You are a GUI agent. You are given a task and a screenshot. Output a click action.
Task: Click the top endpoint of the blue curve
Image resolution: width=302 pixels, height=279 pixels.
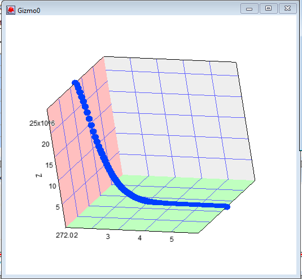tap(75, 83)
